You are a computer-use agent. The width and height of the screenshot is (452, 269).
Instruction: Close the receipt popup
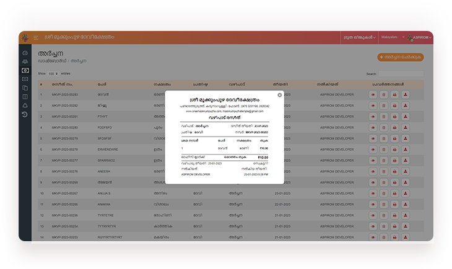click(x=279, y=95)
